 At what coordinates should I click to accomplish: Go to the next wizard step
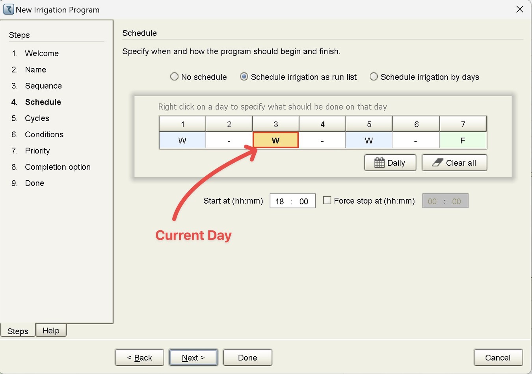click(x=193, y=357)
